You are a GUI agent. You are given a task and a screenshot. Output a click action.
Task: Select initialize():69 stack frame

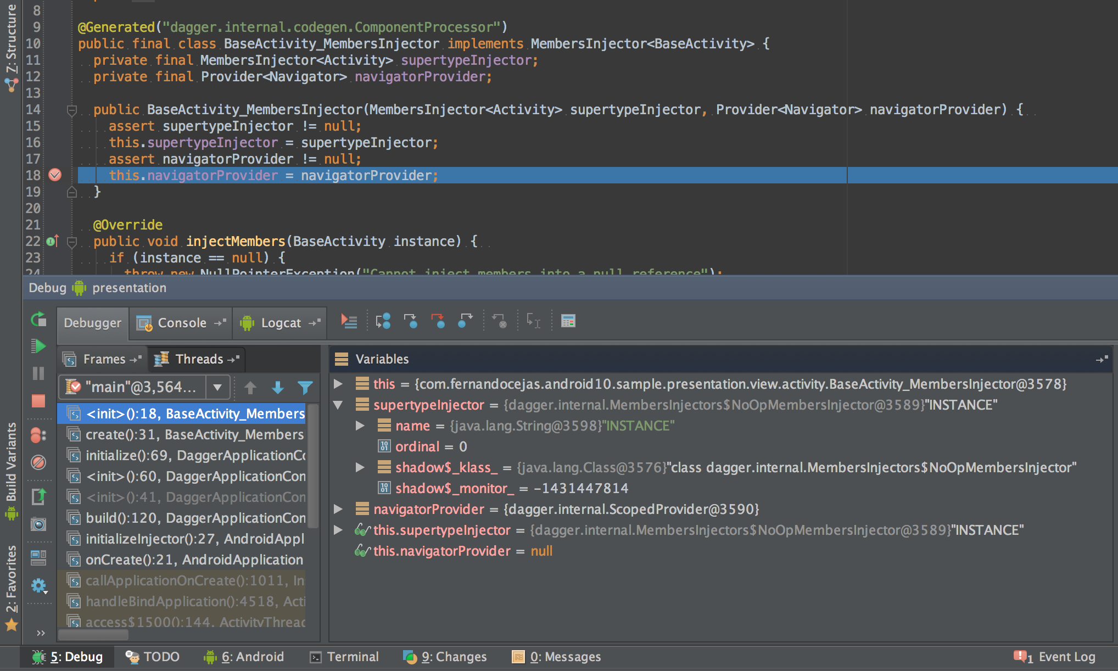click(181, 455)
